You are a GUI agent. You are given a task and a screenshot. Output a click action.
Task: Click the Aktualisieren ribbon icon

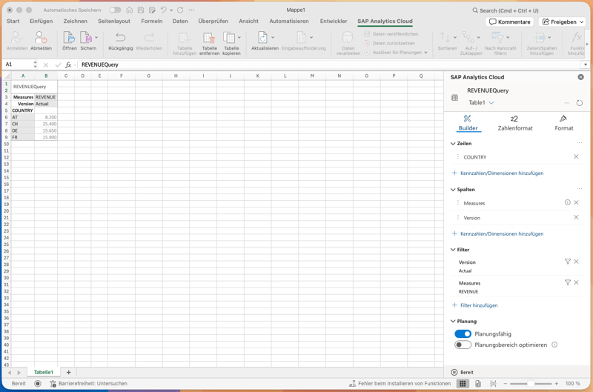[263, 38]
